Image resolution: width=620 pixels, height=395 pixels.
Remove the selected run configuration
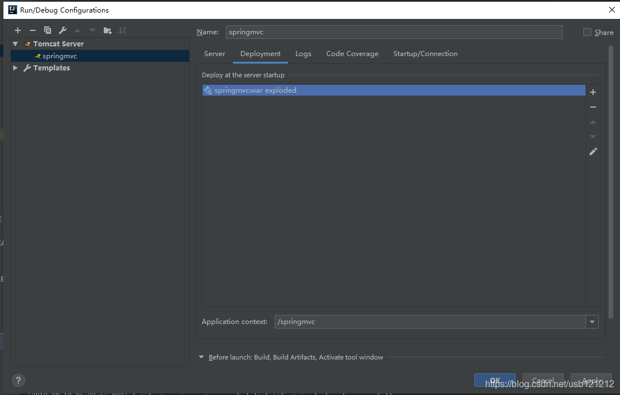pyautogui.click(x=33, y=30)
